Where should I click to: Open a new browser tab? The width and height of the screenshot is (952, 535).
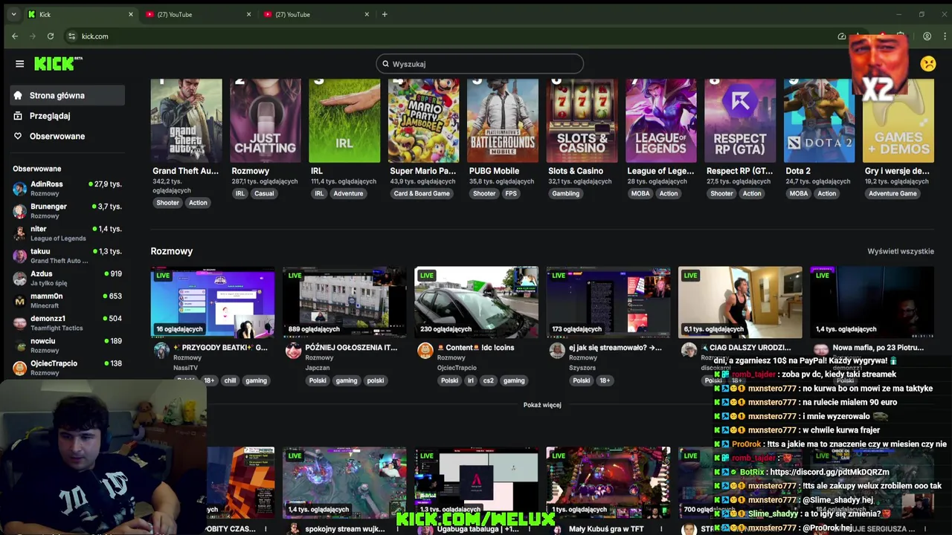coord(385,14)
